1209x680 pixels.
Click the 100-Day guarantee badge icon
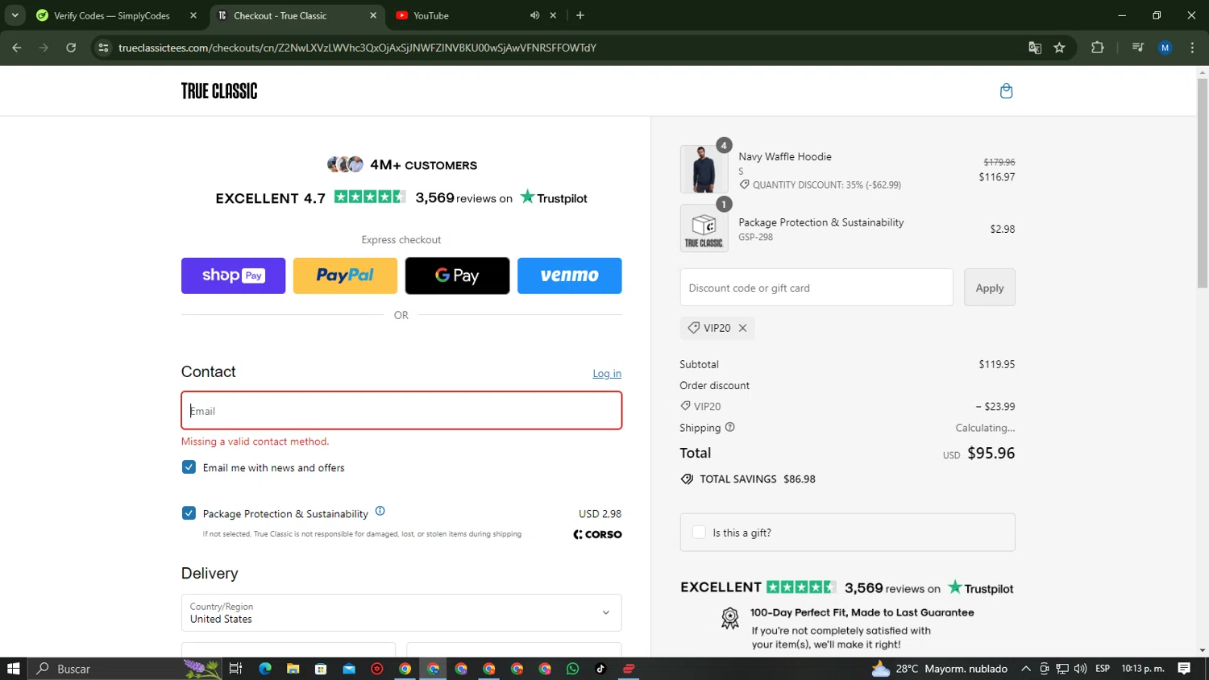click(730, 618)
